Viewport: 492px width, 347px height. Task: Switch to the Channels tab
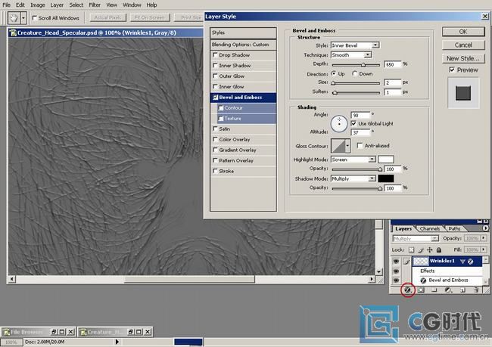click(430, 228)
